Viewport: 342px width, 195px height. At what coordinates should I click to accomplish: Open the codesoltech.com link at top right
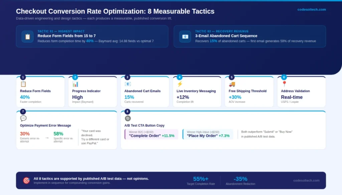(311, 10)
